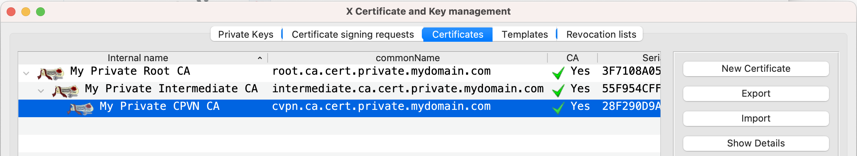857x156 pixels.
Task: Go to the Templates tab
Action: tap(525, 34)
